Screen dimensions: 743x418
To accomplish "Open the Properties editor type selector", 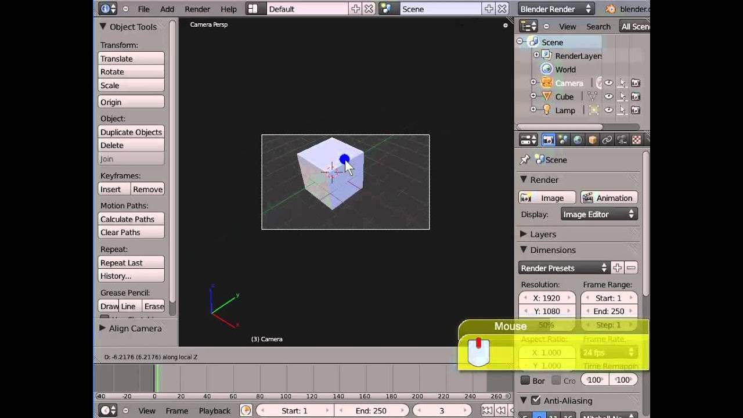I will pos(528,140).
